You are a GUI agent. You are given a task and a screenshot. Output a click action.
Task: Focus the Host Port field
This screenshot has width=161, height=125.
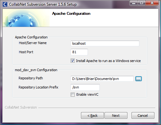pyautogui.click(x=79, y=52)
